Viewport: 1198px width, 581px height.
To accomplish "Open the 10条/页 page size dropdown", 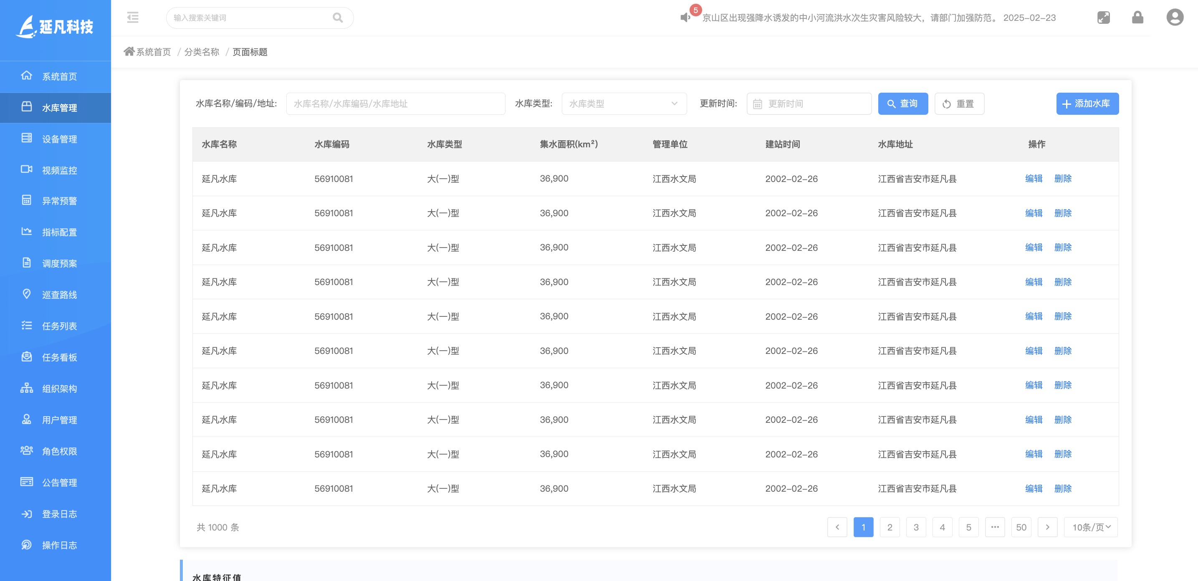I will pyautogui.click(x=1091, y=527).
